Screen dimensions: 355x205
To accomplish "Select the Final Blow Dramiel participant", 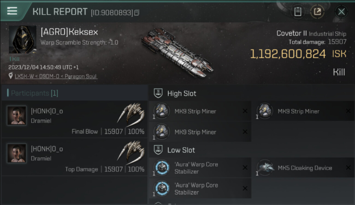I will click(74, 119).
